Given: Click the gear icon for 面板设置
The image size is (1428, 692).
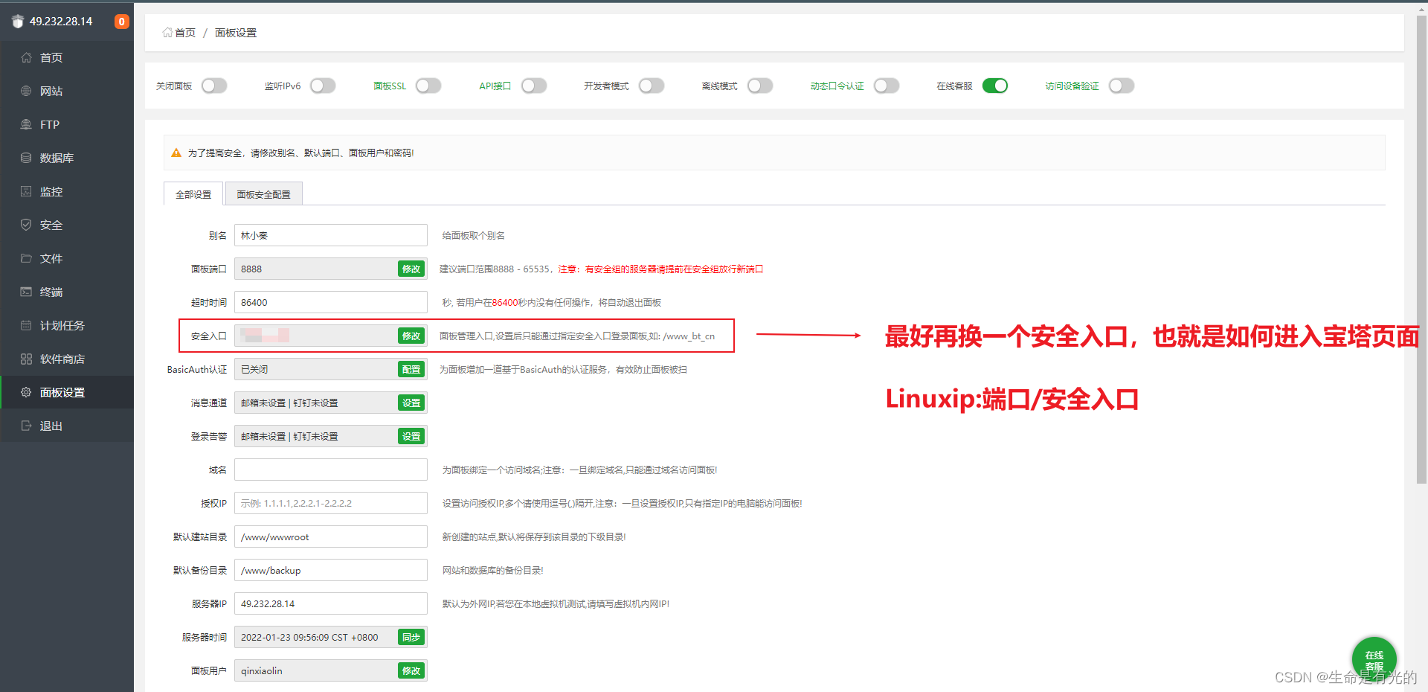Looking at the screenshot, I should pyautogui.click(x=26, y=392).
